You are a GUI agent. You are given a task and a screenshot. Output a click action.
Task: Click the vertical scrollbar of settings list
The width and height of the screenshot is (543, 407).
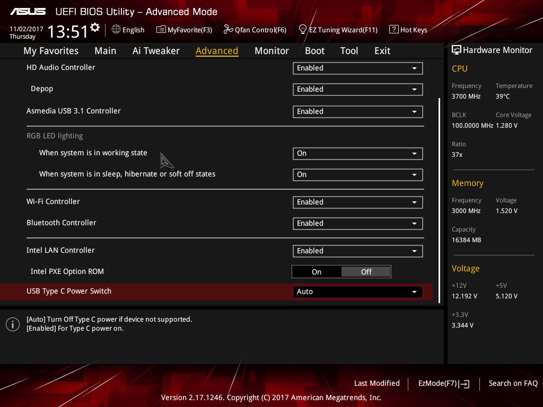click(439, 196)
